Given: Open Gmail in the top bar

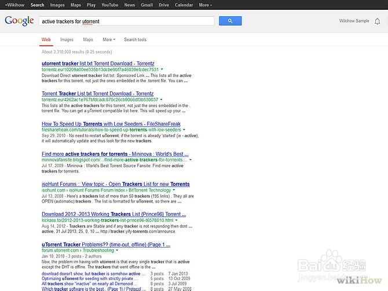Looking at the screenshot, I should coord(147,5).
